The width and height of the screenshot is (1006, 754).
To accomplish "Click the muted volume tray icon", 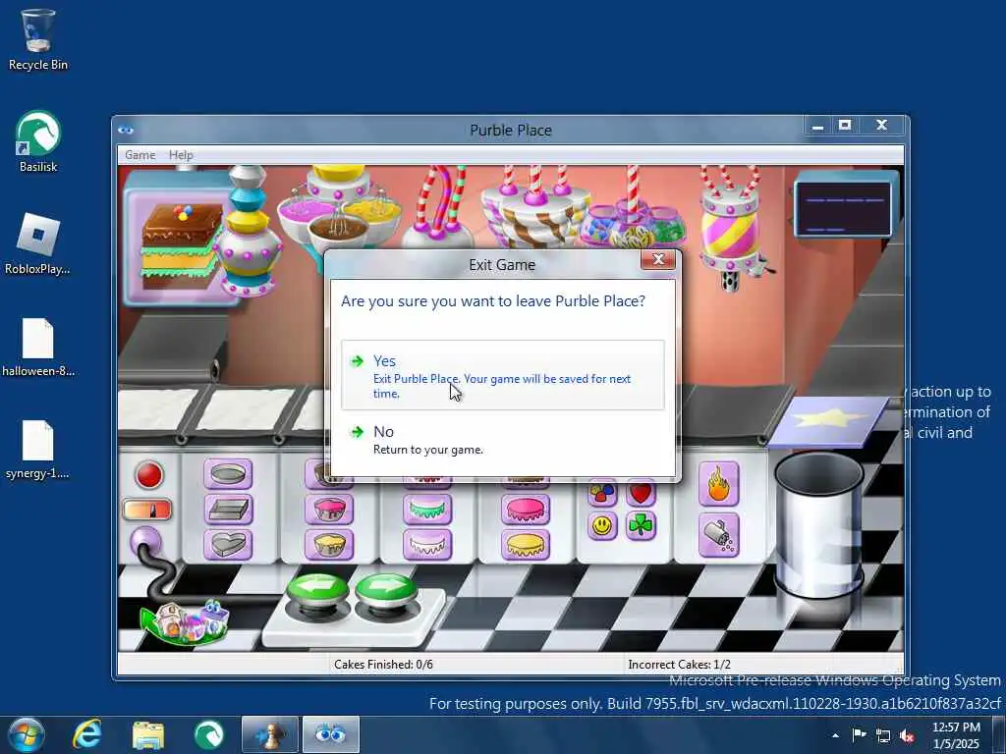I will pyautogui.click(x=907, y=735).
